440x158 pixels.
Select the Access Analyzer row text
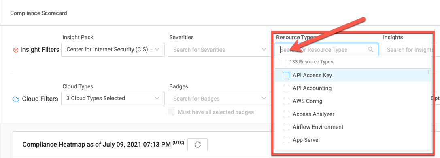[313, 114]
